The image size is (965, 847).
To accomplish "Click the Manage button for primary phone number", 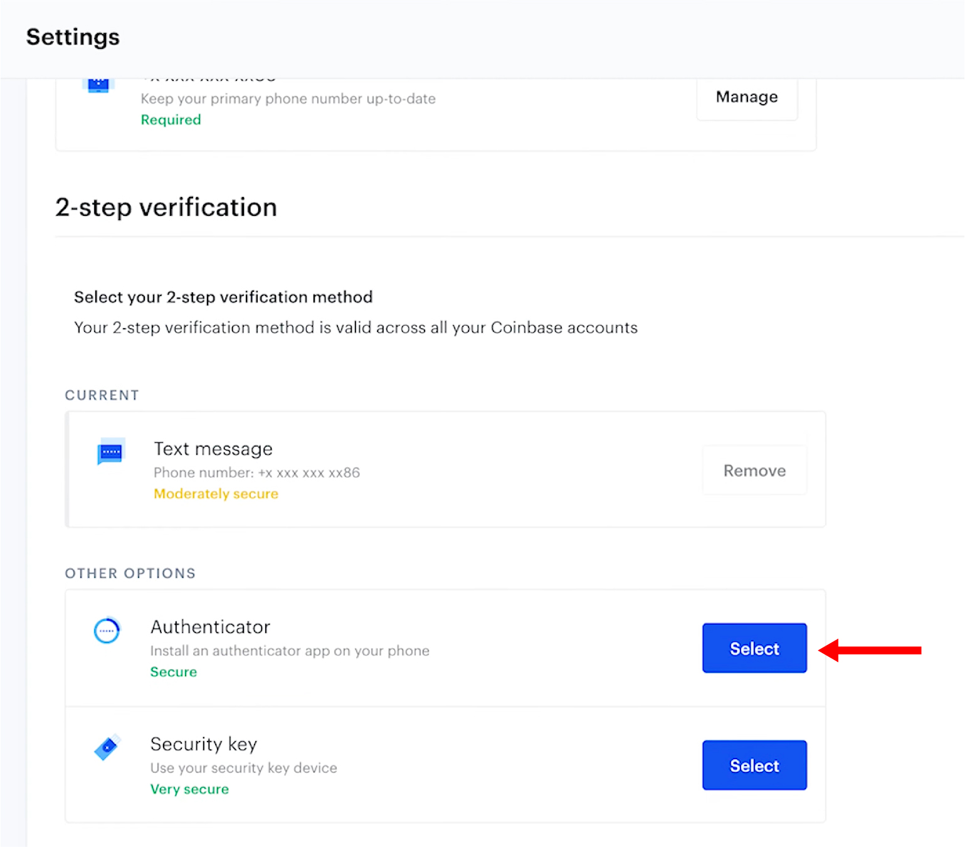I will tap(747, 97).
